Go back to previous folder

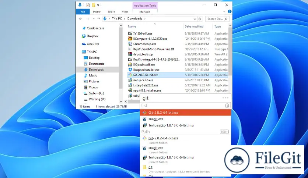pyautogui.click(x=81, y=19)
